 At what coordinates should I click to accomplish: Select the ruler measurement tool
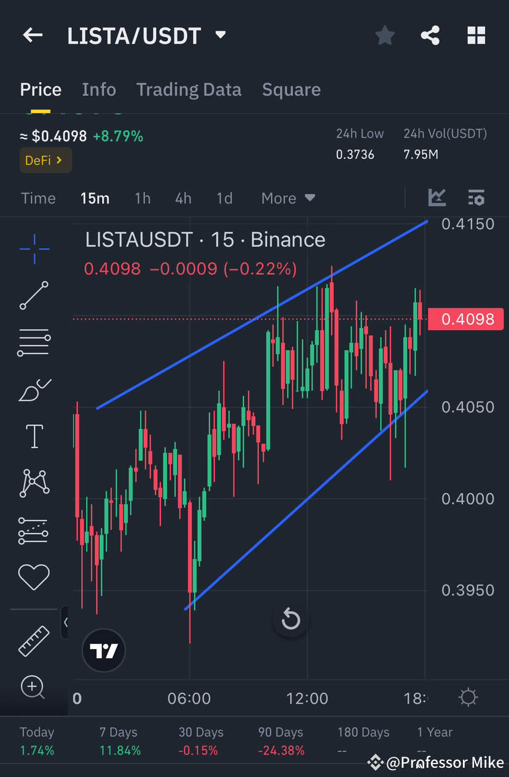tap(34, 641)
